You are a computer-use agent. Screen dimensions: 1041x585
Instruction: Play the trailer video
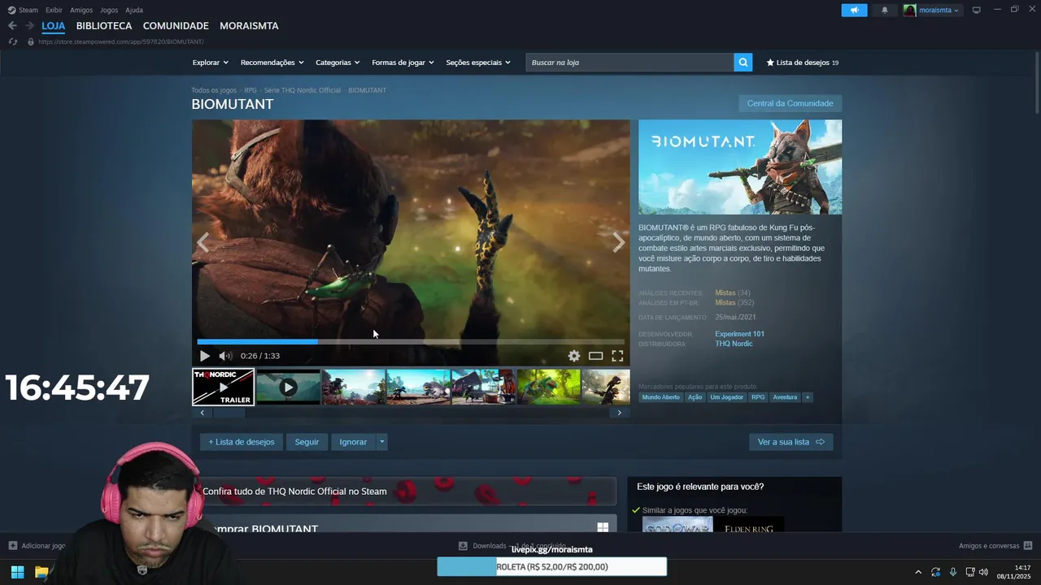pyautogui.click(x=204, y=356)
